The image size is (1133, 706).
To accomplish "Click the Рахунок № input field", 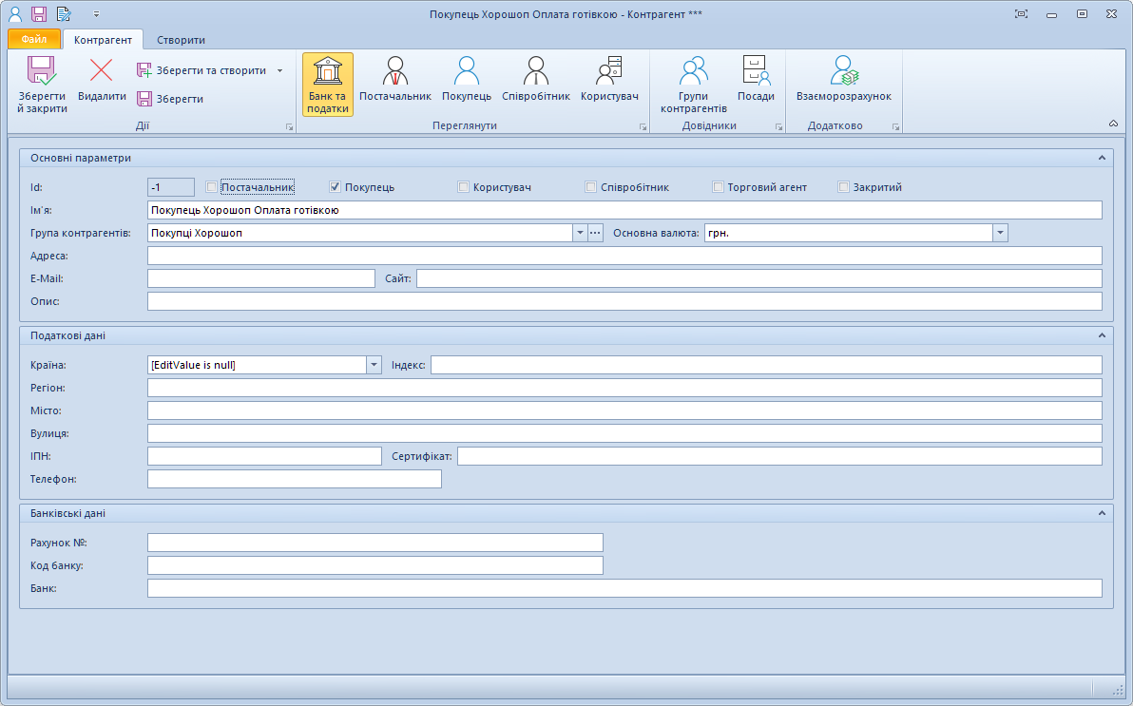I will coord(375,543).
